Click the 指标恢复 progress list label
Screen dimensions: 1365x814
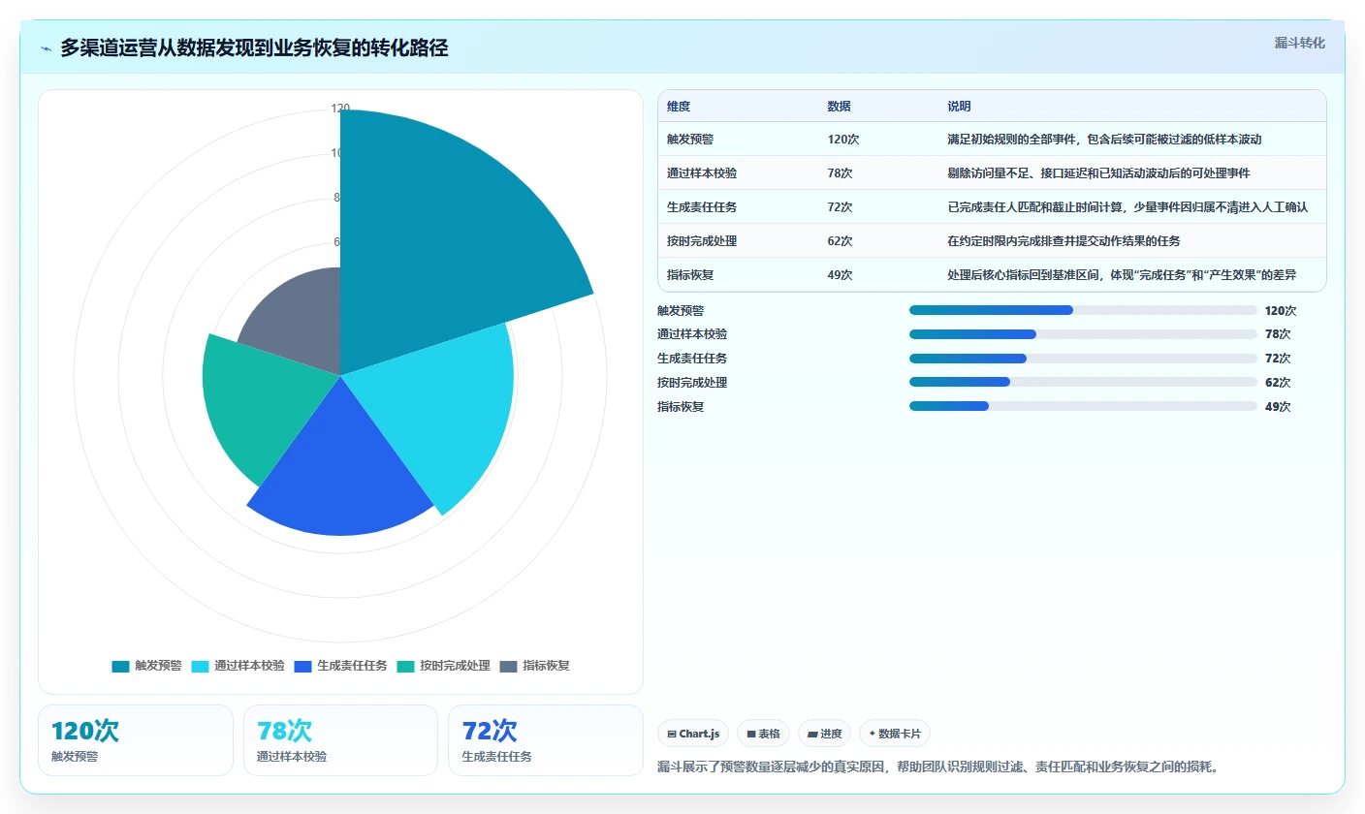(681, 407)
